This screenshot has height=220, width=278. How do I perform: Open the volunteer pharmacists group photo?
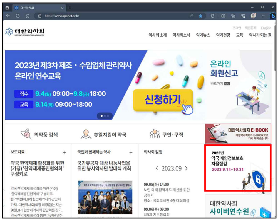click(x=105, y=197)
